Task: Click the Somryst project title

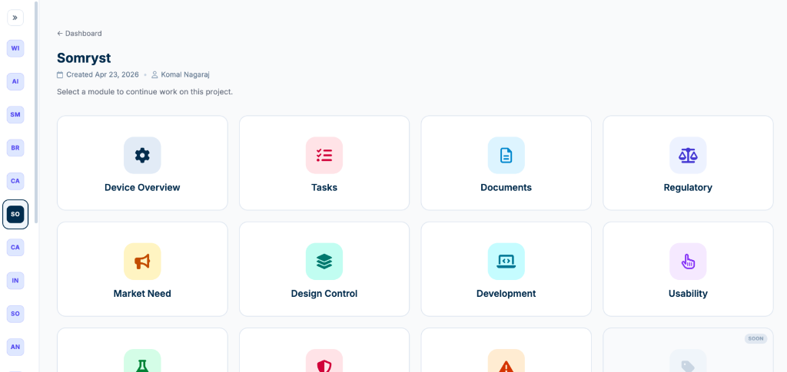Action: click(x=84, y=58)
